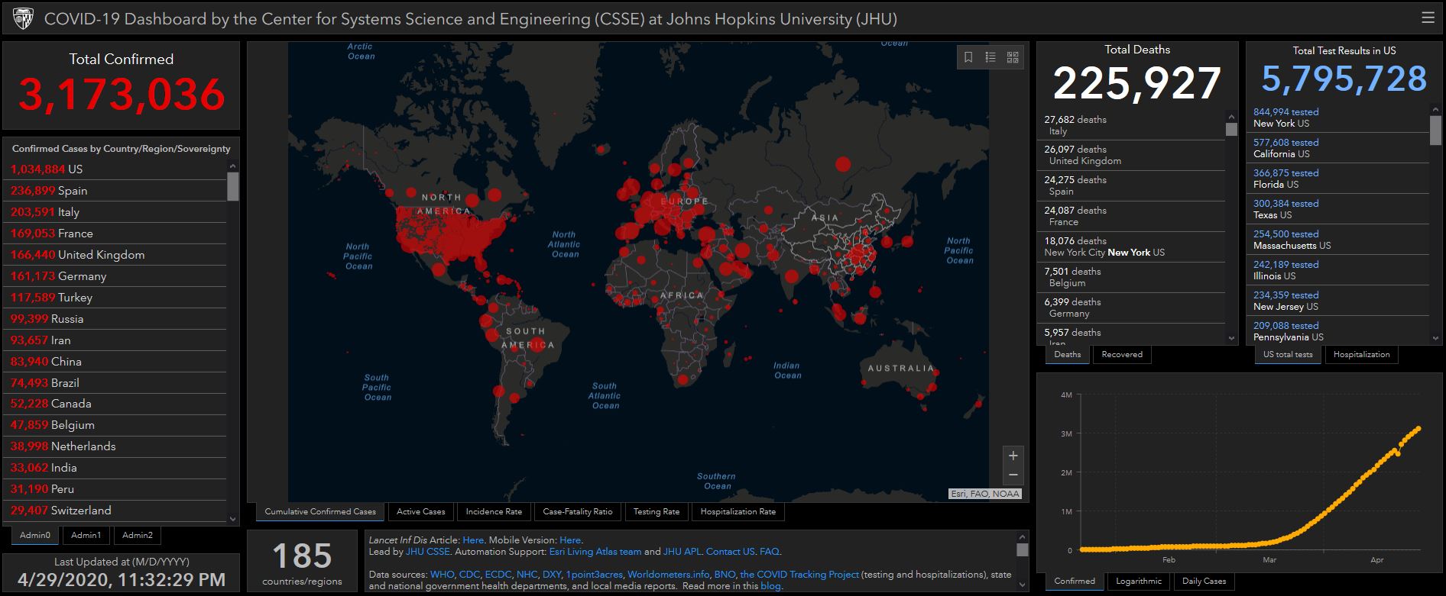
Task: Click scroll-up arrow of country list
Action: tap(233, 166)
